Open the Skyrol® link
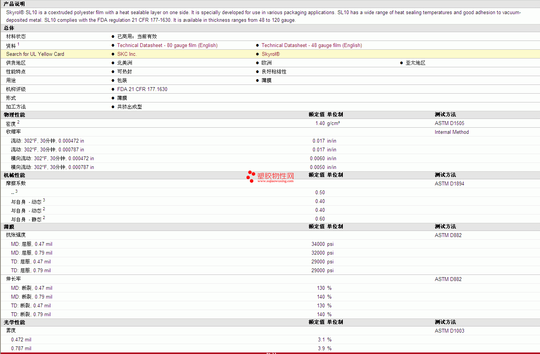This screenshot has height=354, width=540. 271,54
